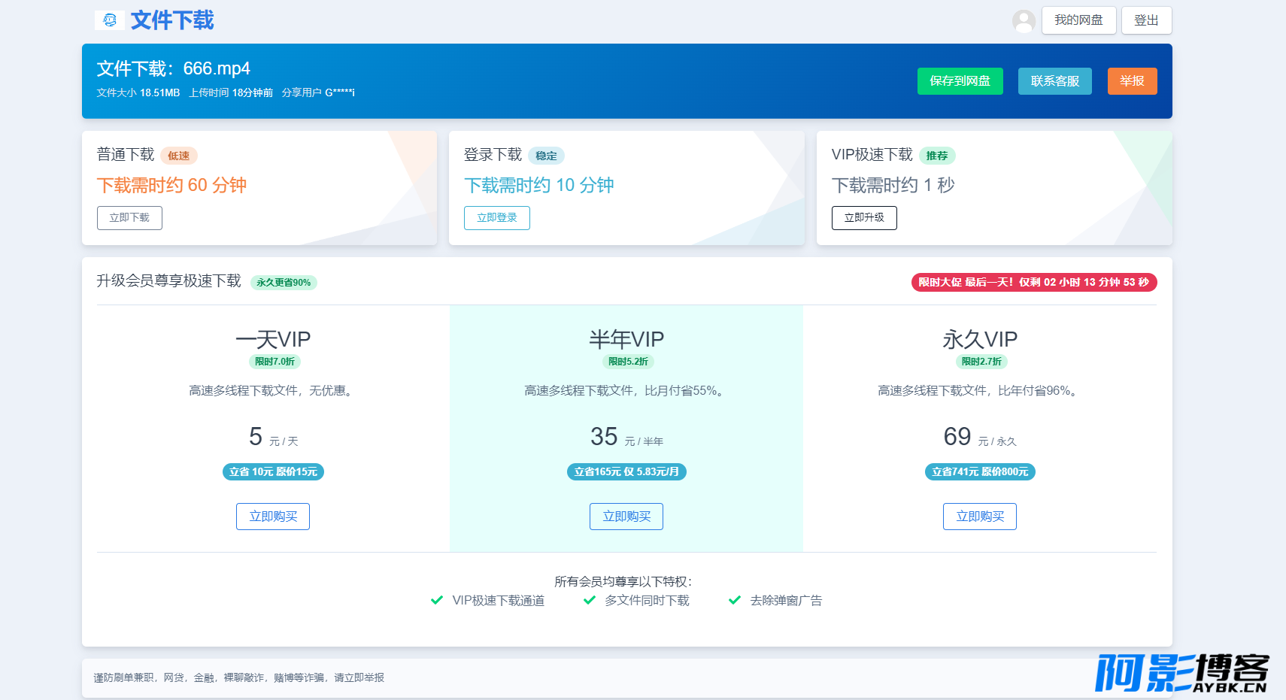1286x700 pixels.
Task: Report the file using 举报 button
Action: (1132, 81)
